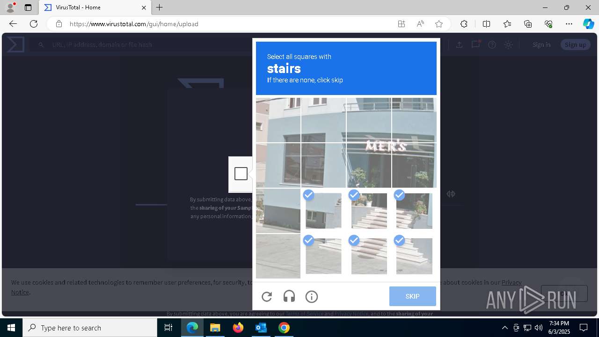Screen dimensions: 599x337
Task: Switch to audio challenge headphones icon
Action: [x=289, y=296]
